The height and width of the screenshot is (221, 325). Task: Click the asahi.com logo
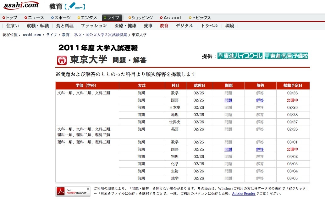[21, 5]
